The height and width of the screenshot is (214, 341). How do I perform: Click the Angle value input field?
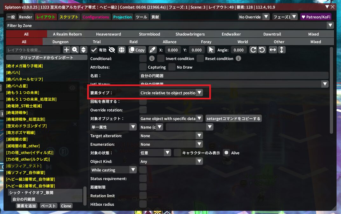coord(239,50)
